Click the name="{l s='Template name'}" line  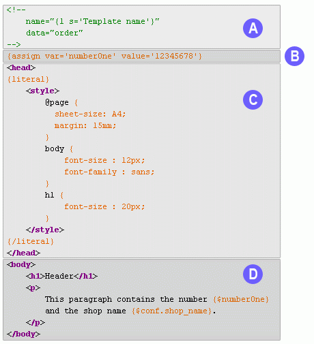pos(92,21)
